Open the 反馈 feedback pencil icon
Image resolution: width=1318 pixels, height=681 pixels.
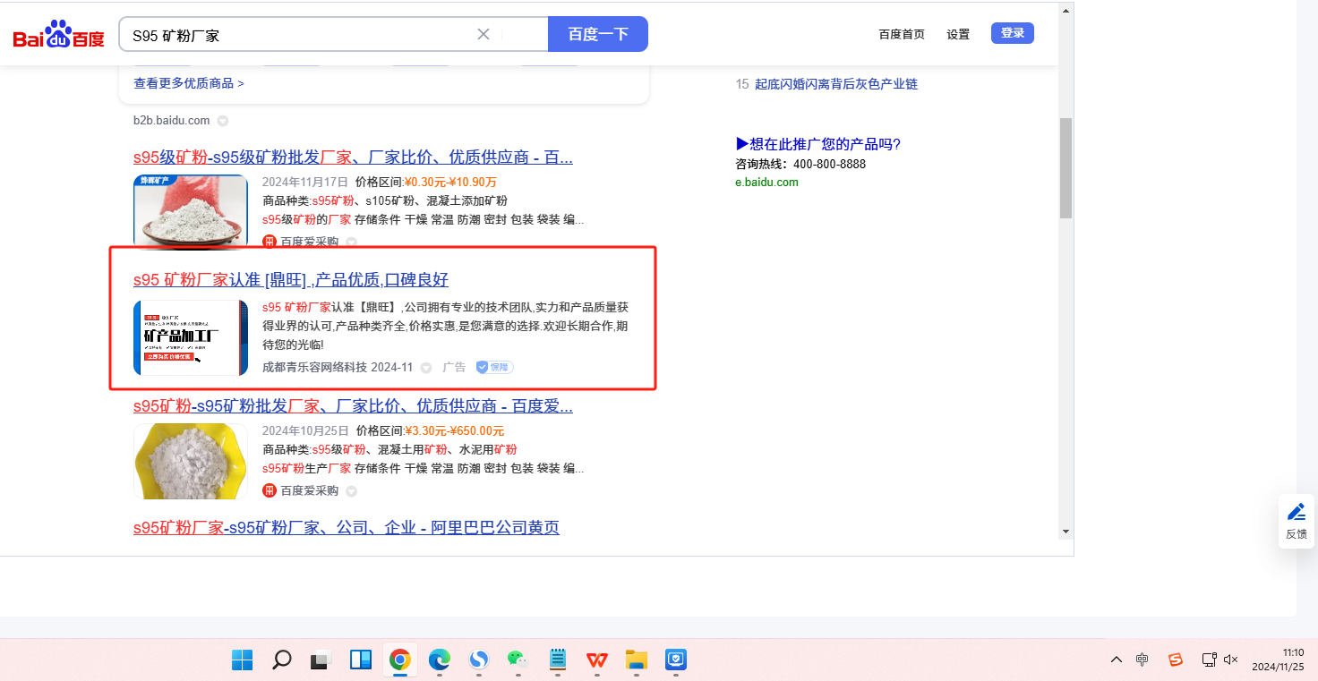tap(1296, 513)
